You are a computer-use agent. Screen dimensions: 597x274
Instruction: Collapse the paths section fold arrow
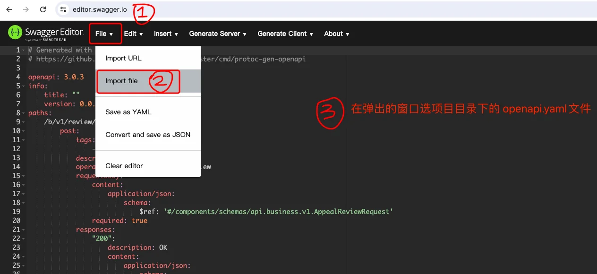[23, 112]
